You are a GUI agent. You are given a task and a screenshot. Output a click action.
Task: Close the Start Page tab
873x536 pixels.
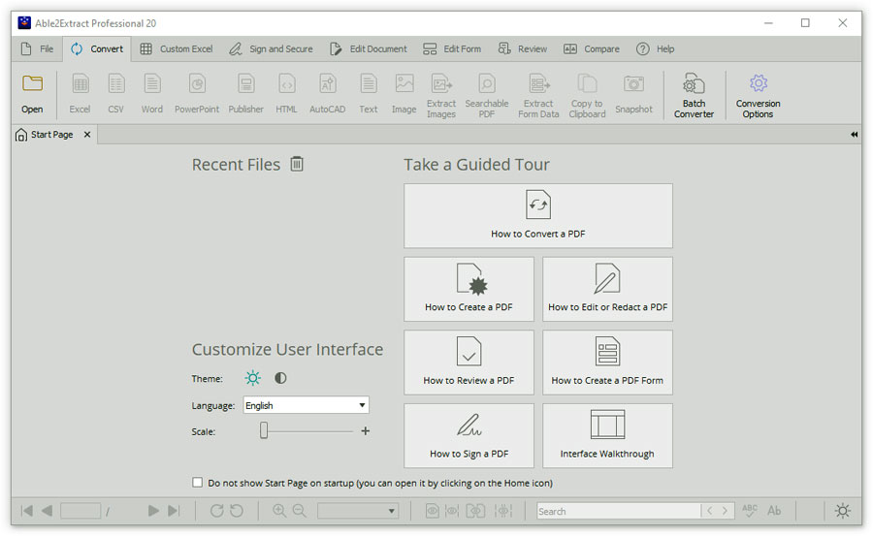(87, 135)
